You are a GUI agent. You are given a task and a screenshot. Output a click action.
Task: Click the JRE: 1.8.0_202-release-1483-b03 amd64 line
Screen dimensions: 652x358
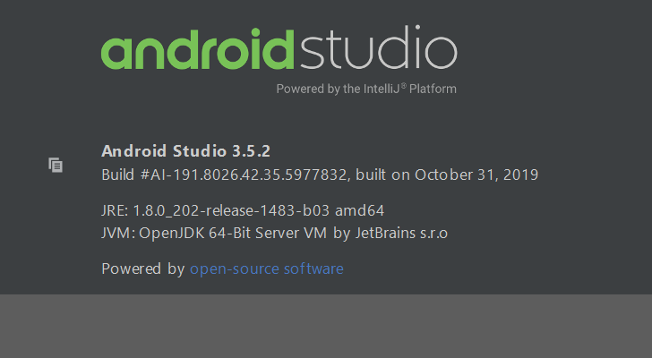pos(243,210)
